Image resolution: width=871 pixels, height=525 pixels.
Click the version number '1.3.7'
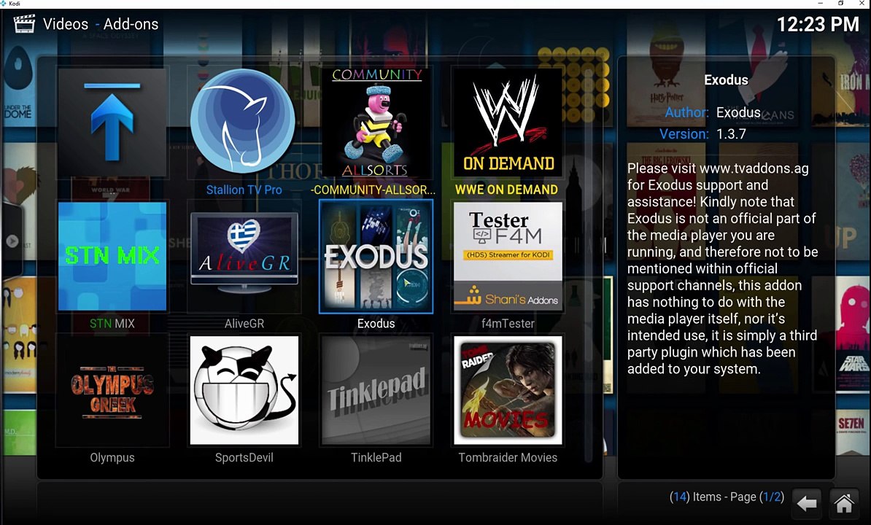click(x=731, y=134)
